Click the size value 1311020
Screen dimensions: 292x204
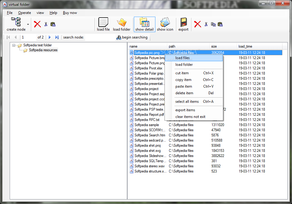click(x=218, y=125)
